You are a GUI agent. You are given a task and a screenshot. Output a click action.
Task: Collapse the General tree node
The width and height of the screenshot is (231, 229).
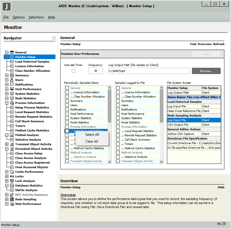coord(7,52)
